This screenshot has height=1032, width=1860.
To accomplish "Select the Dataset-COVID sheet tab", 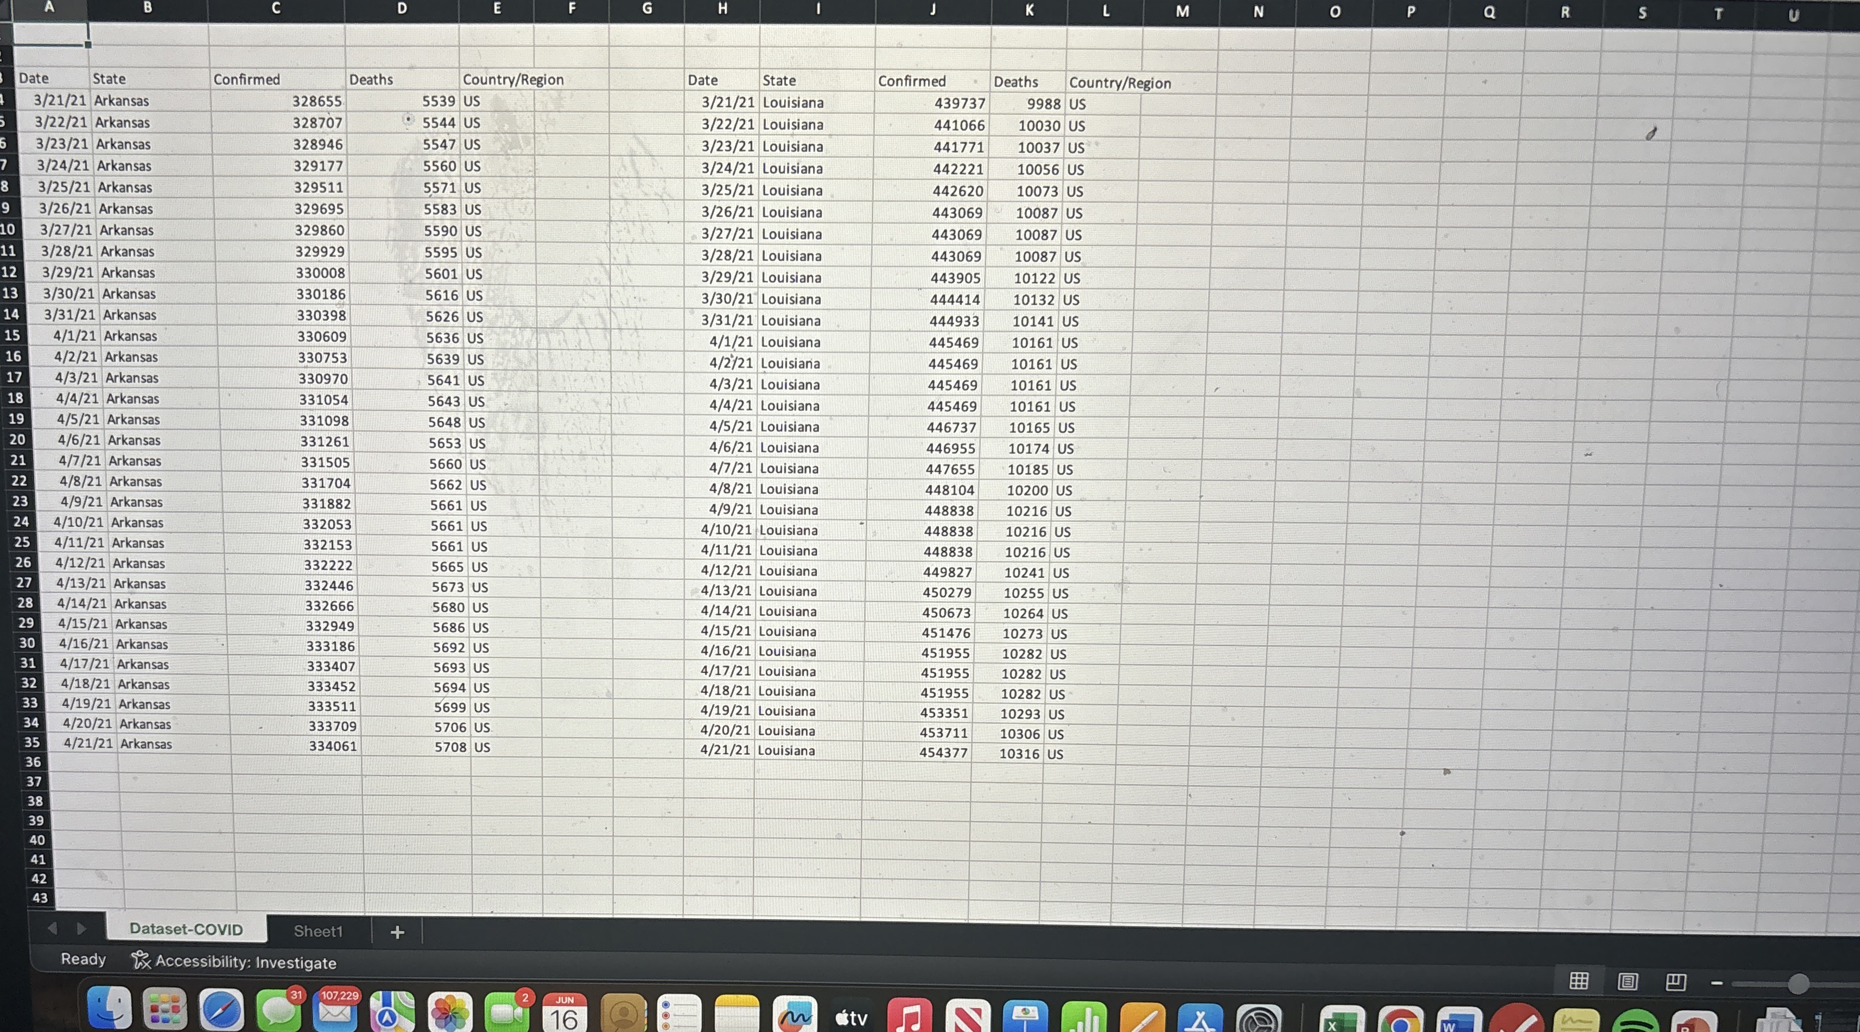I will 186,929.
